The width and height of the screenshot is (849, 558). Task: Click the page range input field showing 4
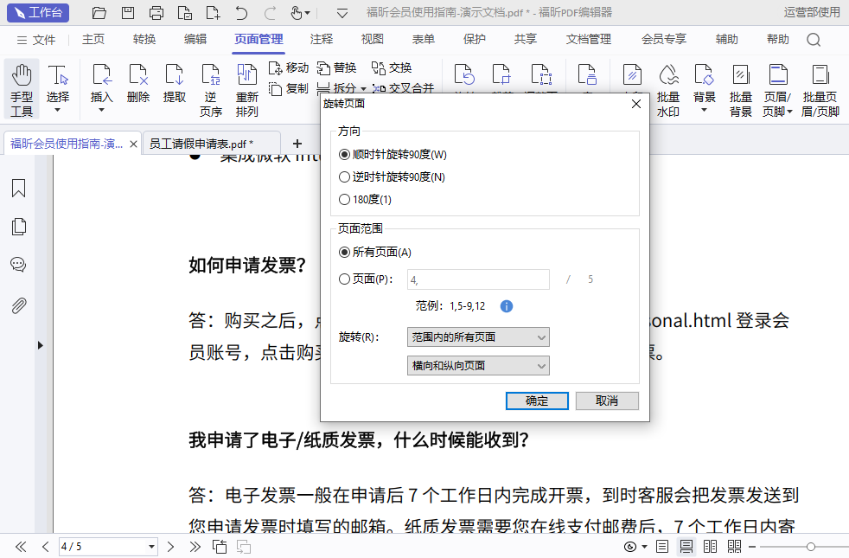[478, 279]
